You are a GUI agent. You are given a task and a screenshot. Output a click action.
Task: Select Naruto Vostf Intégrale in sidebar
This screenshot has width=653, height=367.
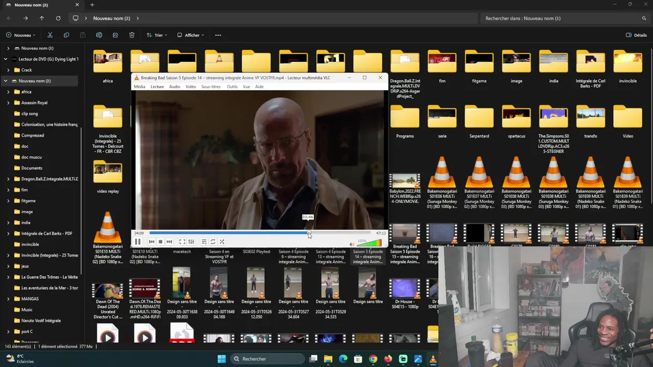(x=41, y=321)
